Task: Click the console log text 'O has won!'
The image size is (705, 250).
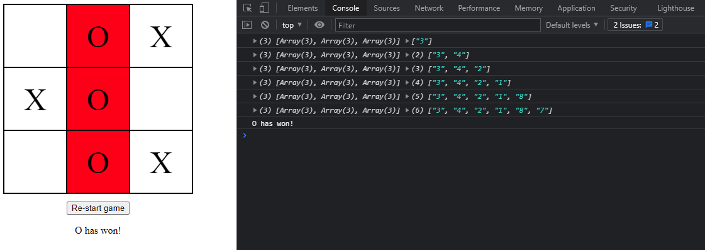Action: (x=272, y=123)
